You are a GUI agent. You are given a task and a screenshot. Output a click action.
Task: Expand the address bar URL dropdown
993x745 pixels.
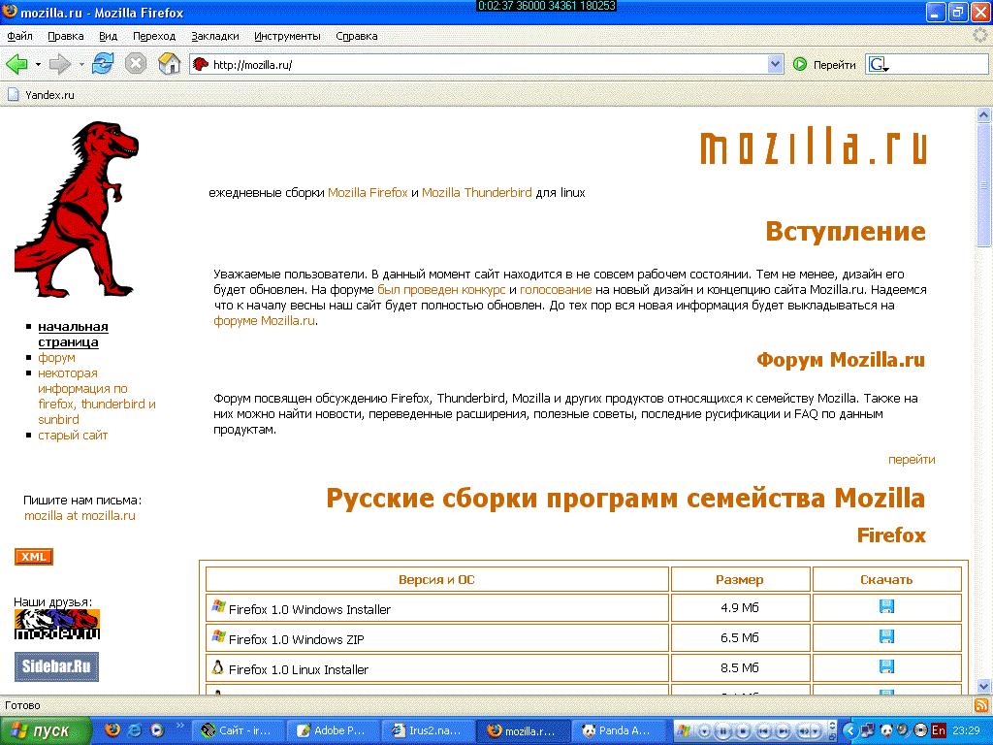[x=775, y=64]
